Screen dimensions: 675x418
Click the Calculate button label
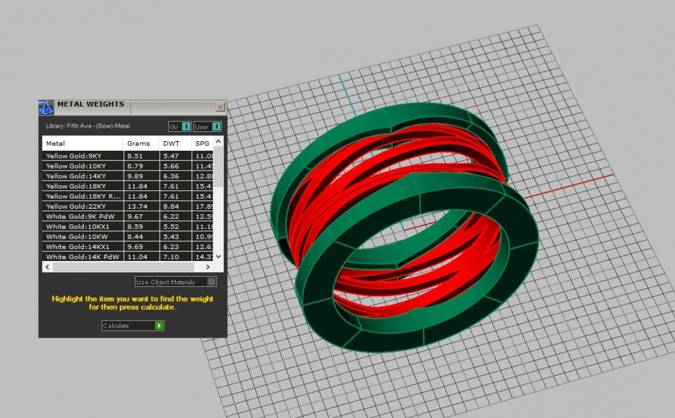[127, 326]
